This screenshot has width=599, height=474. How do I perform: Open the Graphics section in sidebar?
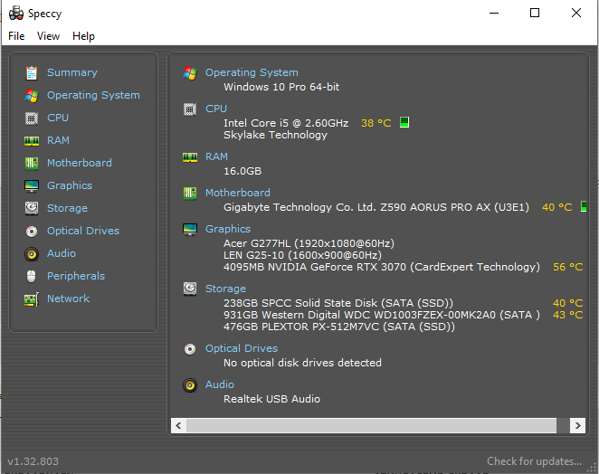pyautogui.click(x=70, y=185)
